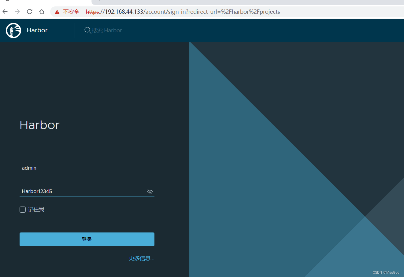Click the browser forward arrow

point(17,12)
